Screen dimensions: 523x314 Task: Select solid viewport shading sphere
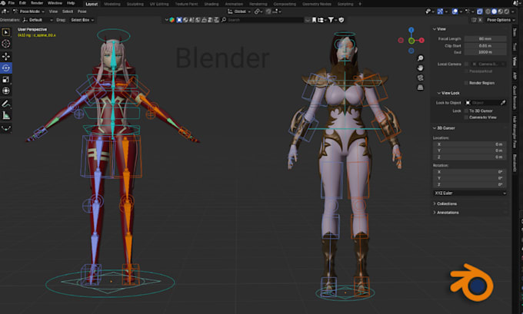coord(495,12)
